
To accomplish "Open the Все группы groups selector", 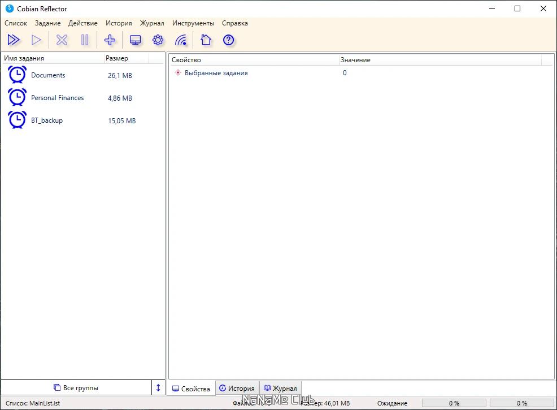I will 76,388.
